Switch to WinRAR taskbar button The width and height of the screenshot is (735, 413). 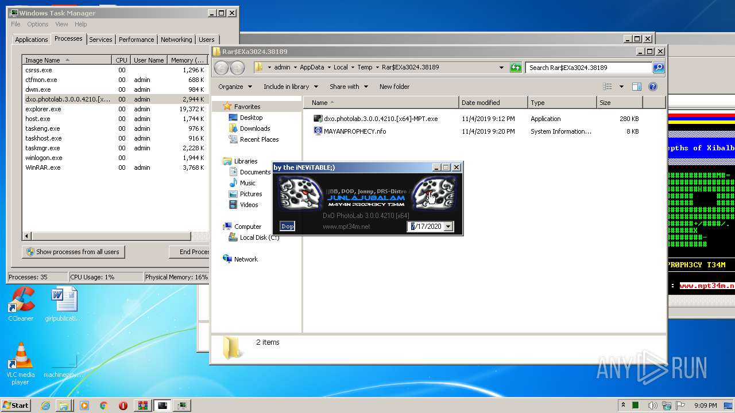(143, 406)
